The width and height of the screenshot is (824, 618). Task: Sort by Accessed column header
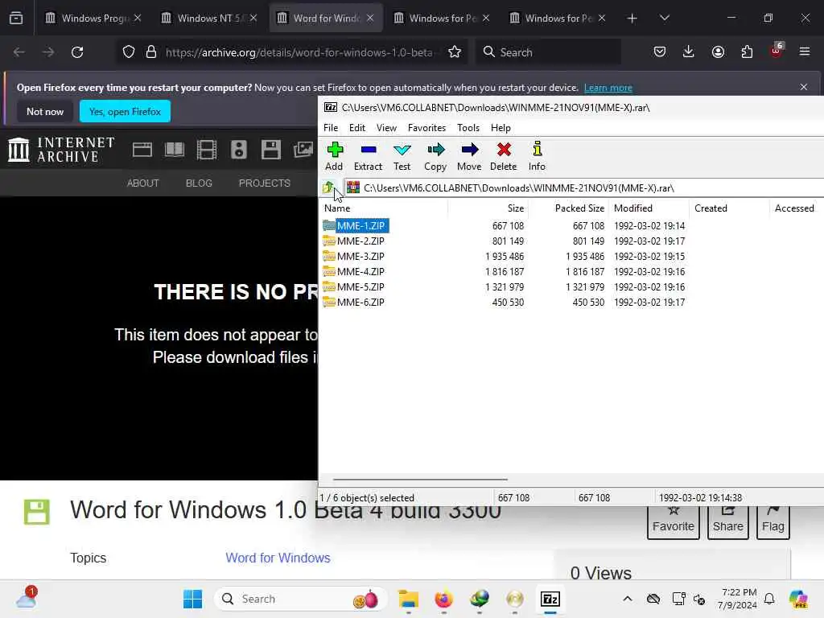[797, 208]
